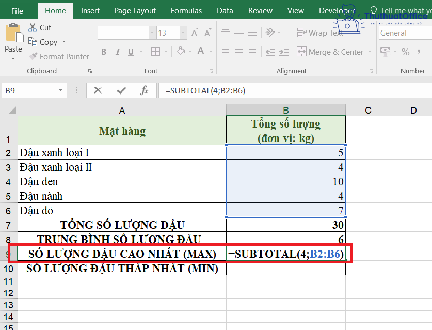The image size is (432, 330).
Task: Activate Wrap Text in the Alignment group
Action: [320, 33]
